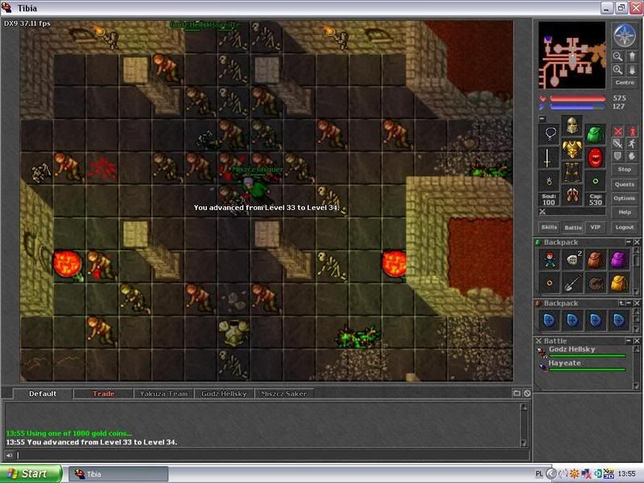Enable balanced fight mode with sword and shield

pos(617,143)
